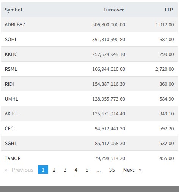Sort by the Turnover column header
Image resolution: width=179 pixels, height=192 pixels.
tap(114, 10)
